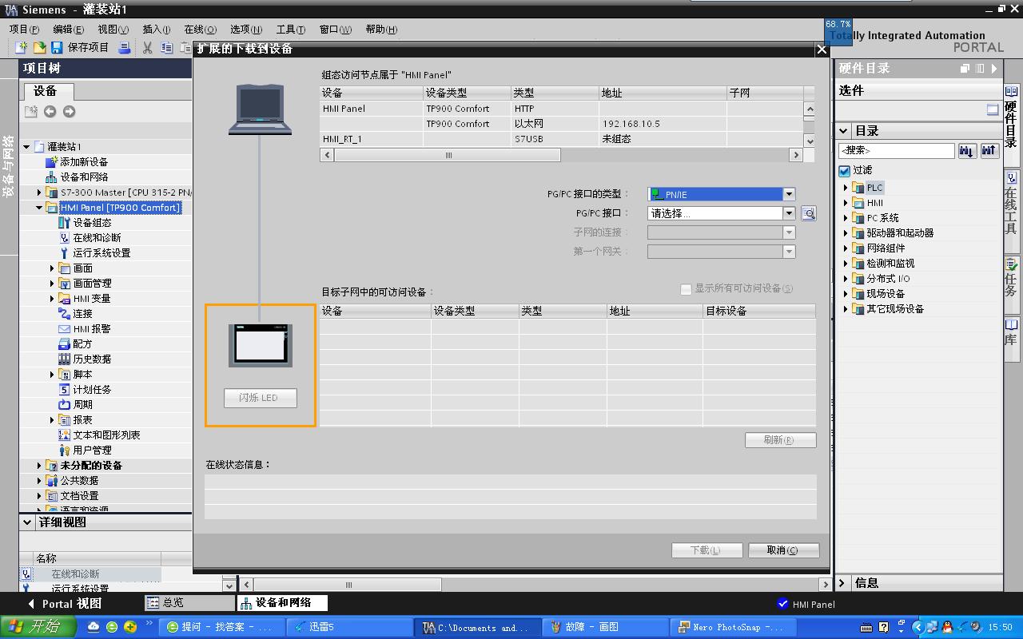The image size is (1023, 639).
Task: Expand 驱动器和起动器 catalog folder
Action: (x=846, y=233)
